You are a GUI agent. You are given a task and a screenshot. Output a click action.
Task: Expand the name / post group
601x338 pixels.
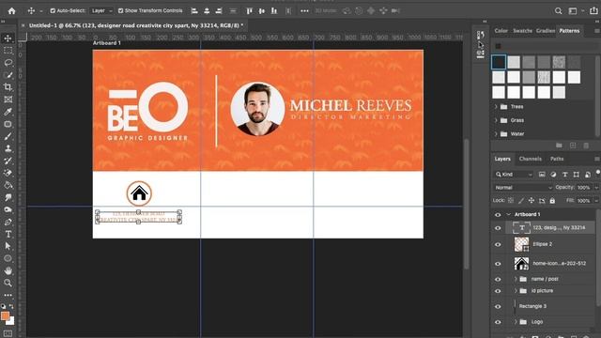click(x=516, y=279)
